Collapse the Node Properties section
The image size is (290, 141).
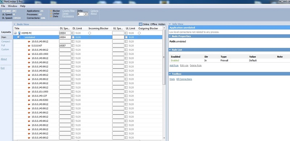170,36
